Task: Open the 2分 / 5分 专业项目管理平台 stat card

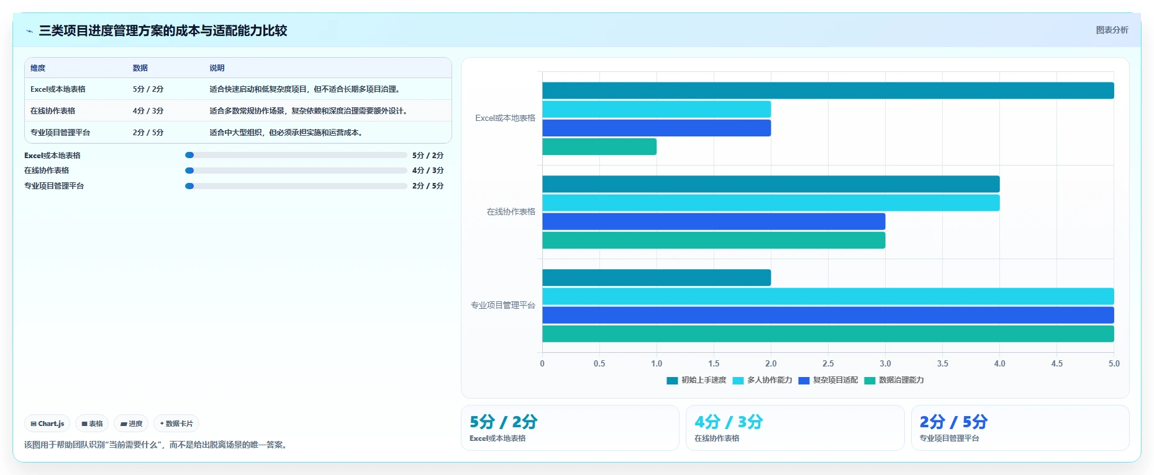Action: (1020, 428)
